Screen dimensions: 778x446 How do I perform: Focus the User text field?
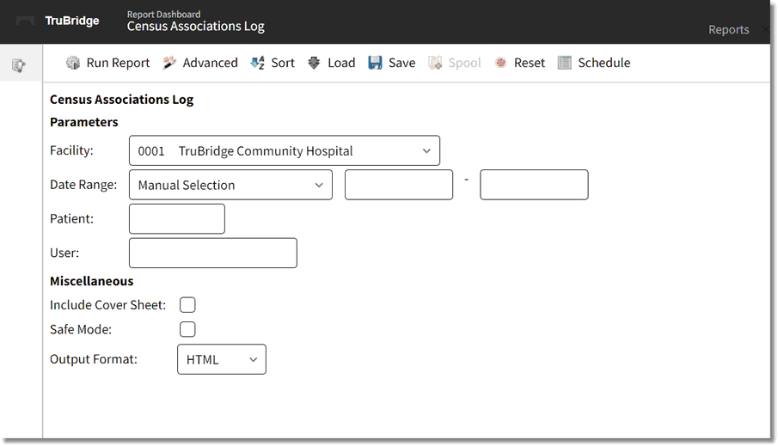213,254
